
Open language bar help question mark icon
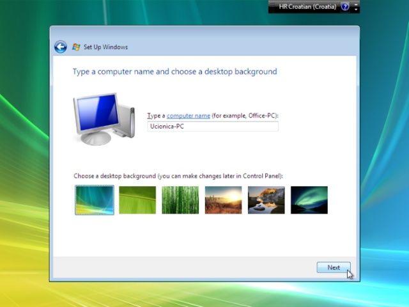pos(345,7)
